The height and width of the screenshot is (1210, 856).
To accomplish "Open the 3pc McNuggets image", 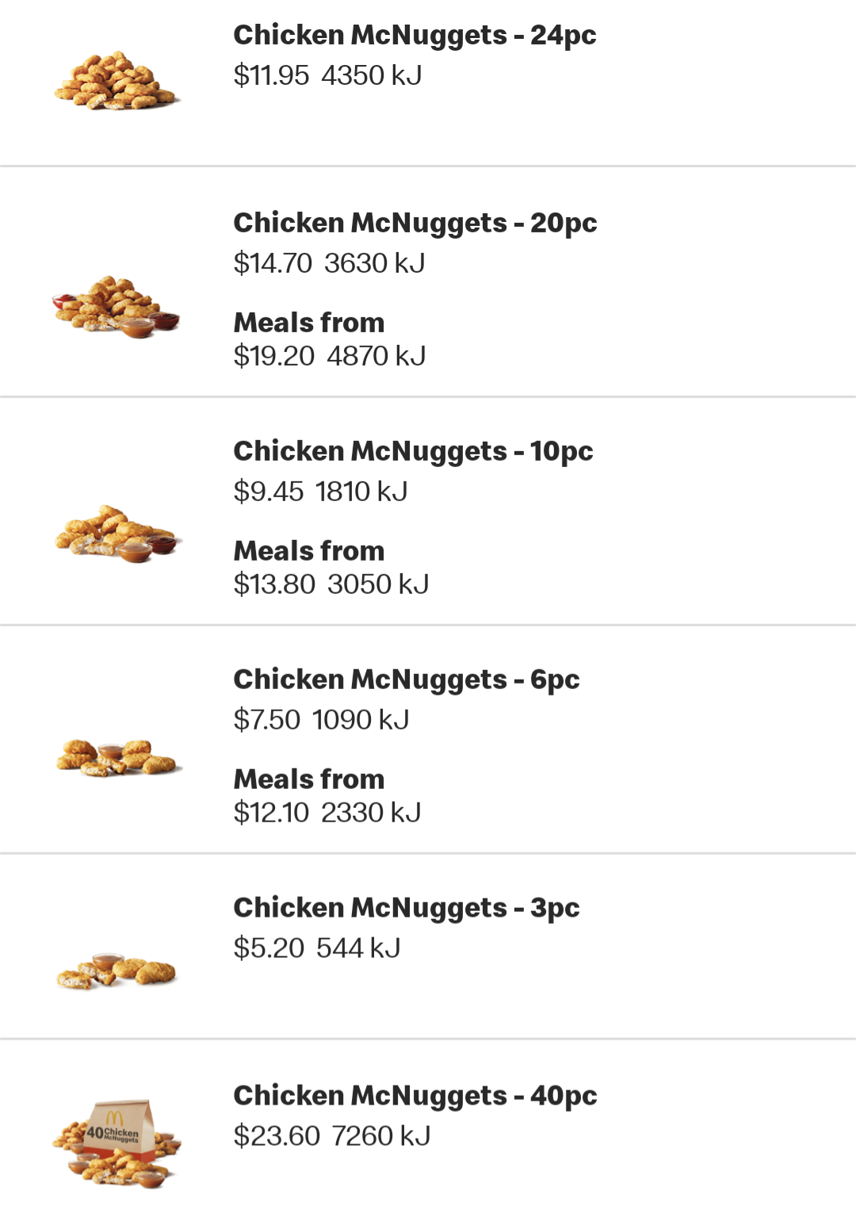I will pyautogui.click(x=117, y=971).
